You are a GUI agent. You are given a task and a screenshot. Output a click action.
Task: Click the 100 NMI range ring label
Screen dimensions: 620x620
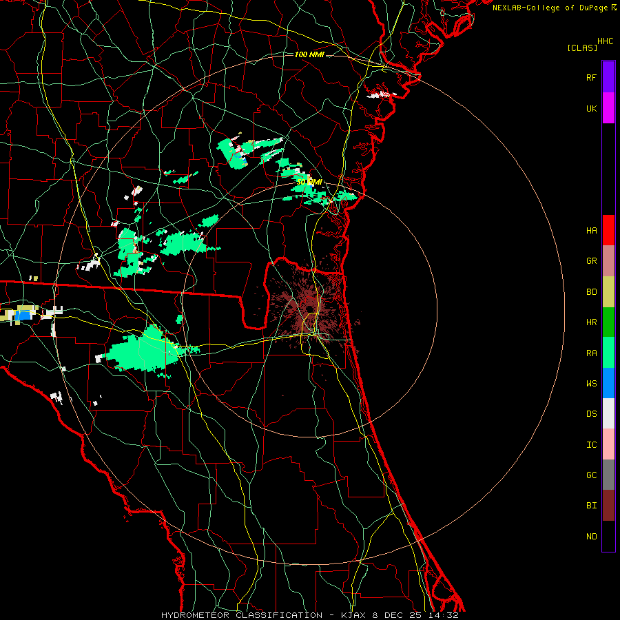tap(309, 54)
